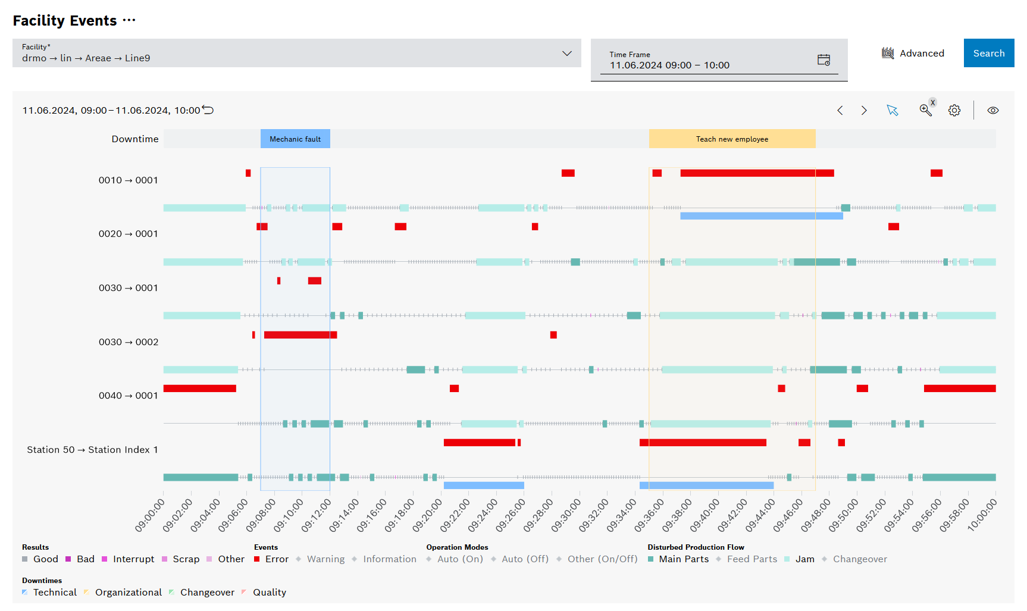Image resolution: width=1027 pixels, height=611 pixels.
Task: Open the Time Frame calendar picker
Action: (x=824, y=59)
